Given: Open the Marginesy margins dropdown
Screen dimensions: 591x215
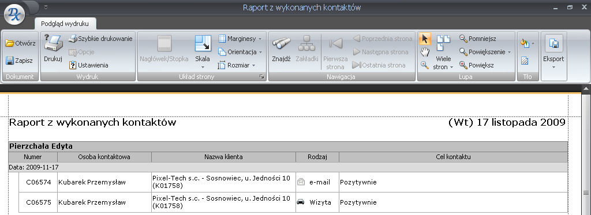Looking at the screenshot, I should coord(240,39).
